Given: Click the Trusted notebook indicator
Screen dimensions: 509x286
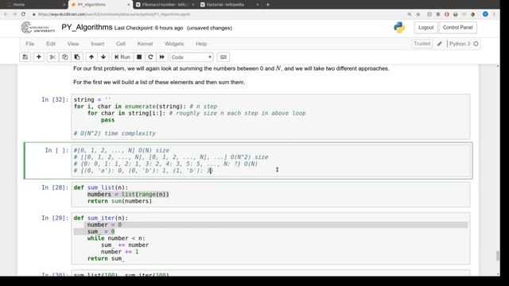Looking at the screenshot, I should [x=422, y=44].
